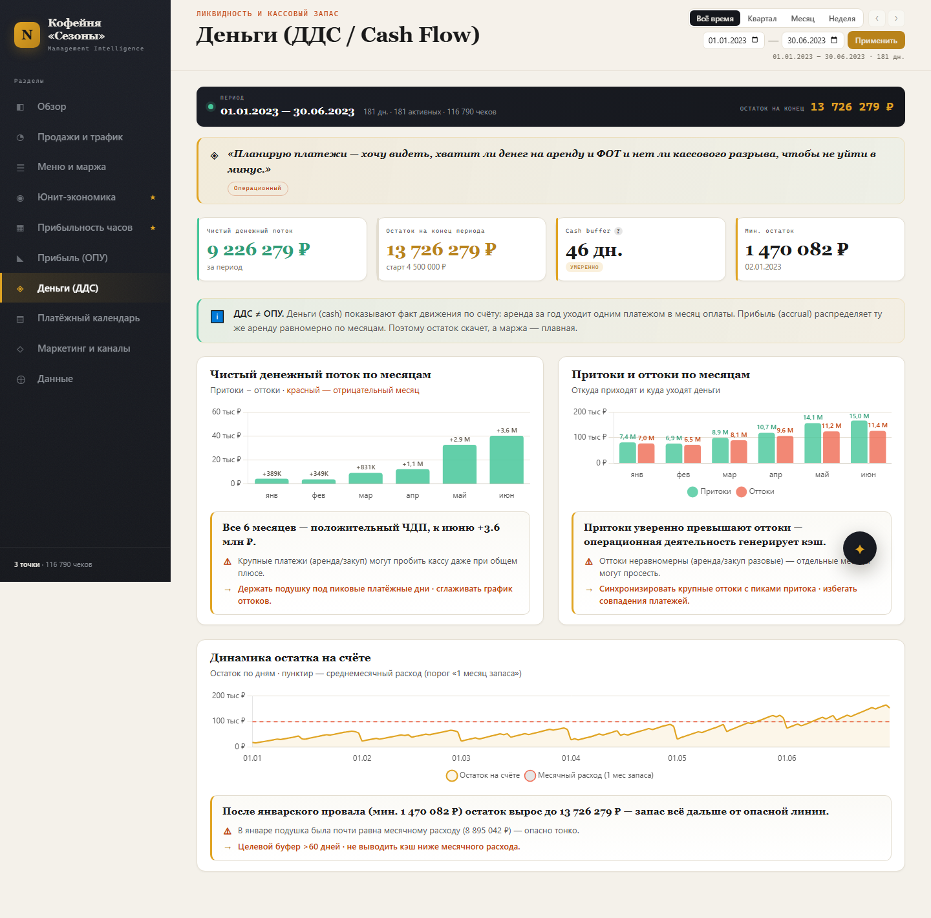
Task: Click the 3 точки footer text
Action: [27, 565]
